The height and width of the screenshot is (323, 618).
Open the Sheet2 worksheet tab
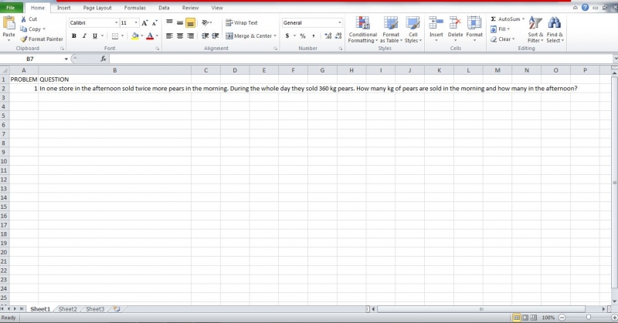[67, 309]
